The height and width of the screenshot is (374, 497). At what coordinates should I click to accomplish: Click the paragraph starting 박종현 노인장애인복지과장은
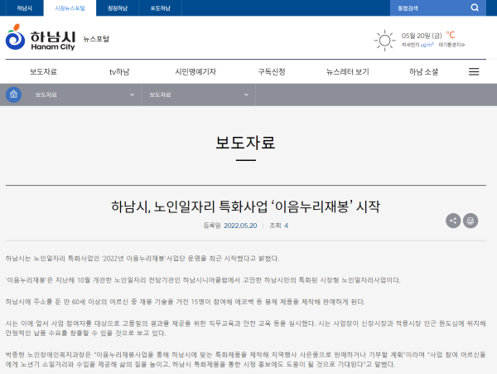pyautogui.click(x=246, y=359)
